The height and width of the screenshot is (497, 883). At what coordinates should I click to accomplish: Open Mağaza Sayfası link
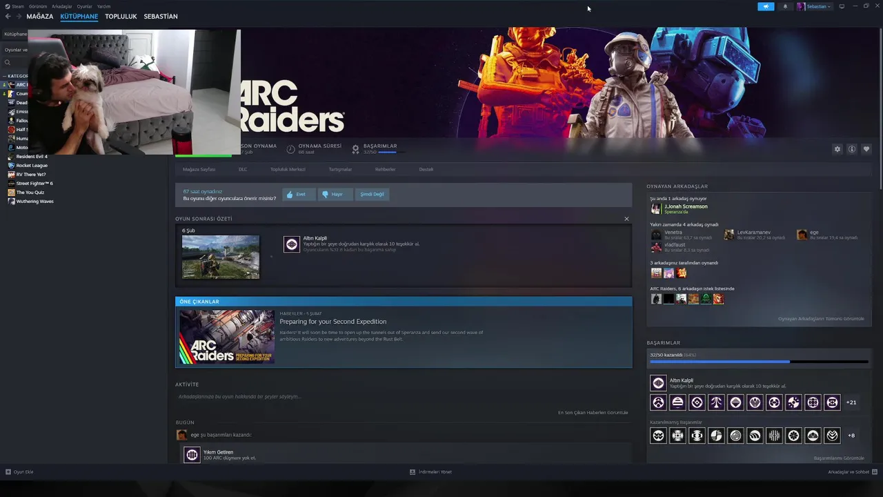[x=199, y=169]
